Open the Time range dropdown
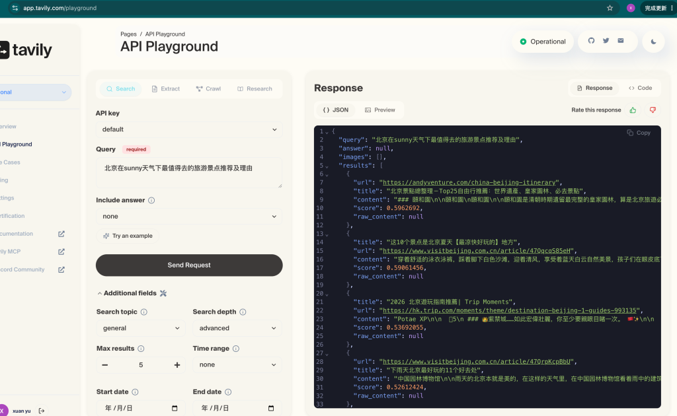This screenshot has height=416, width=677. (x=237, y=364)
